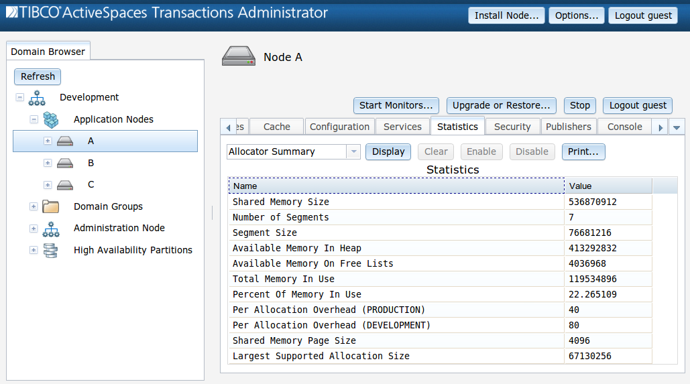The height and width of the screenshot is (384, 690).
Task: Select High Availability Partitions label
Action: click(x=133, y=250)
